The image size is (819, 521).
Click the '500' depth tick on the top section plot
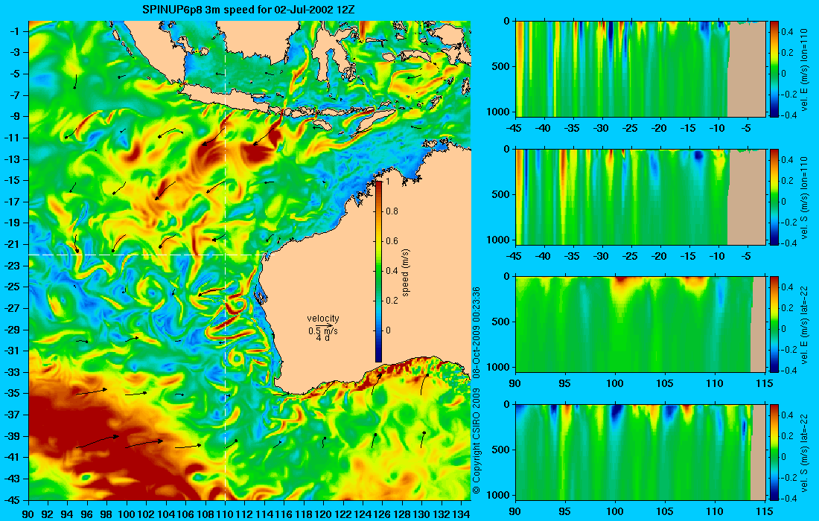pyautogui.click(x=500, y=66)
